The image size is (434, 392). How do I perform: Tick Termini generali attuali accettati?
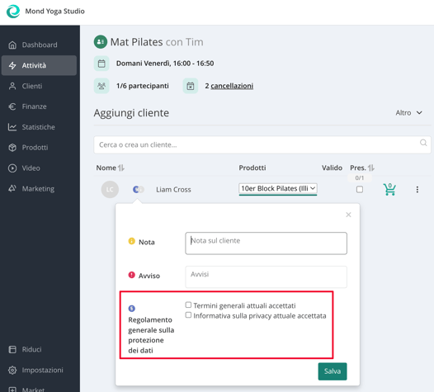[x=188, y=305]
